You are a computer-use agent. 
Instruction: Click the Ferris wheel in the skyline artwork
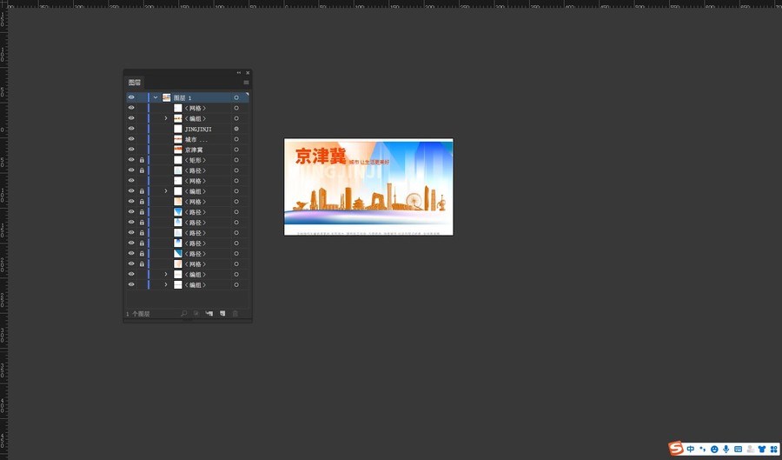[x=414, y=201]
